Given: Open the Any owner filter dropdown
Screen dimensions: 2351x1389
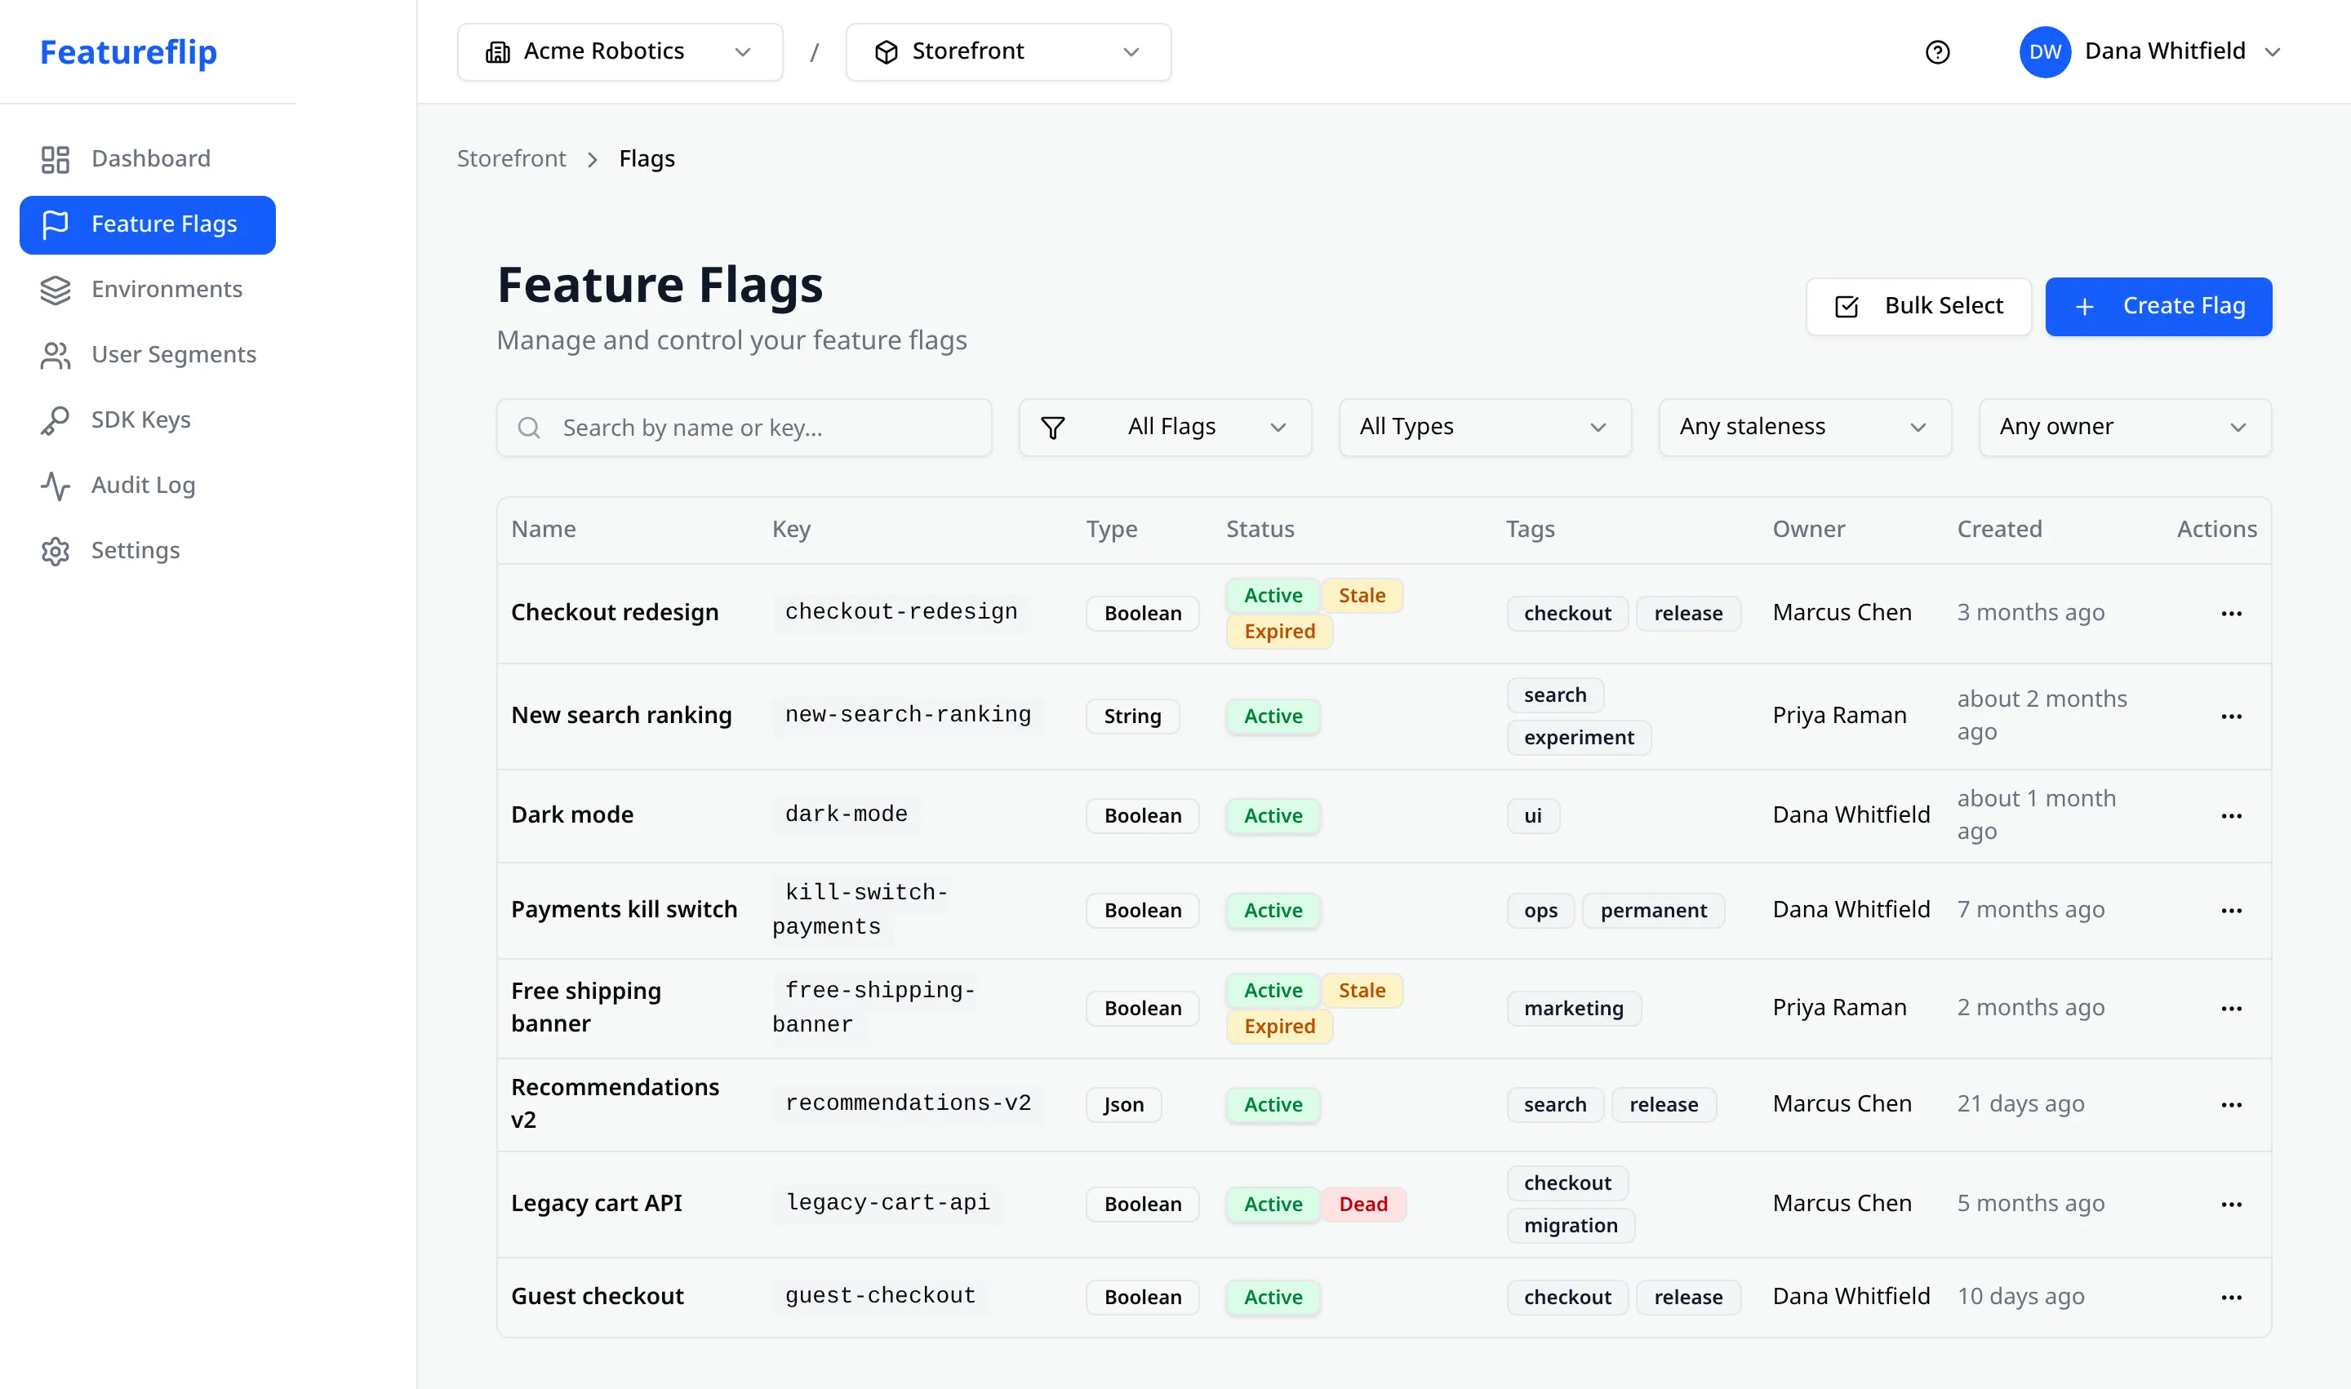Looking at the screenshot, I should [x=2126, y=428].
